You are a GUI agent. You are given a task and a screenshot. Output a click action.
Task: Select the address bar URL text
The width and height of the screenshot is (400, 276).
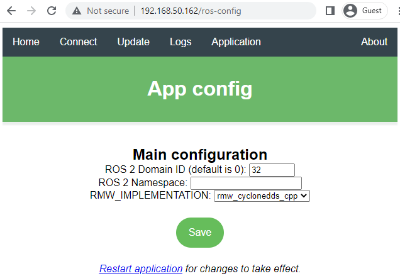pyautogui.click(x=190, y=11)
